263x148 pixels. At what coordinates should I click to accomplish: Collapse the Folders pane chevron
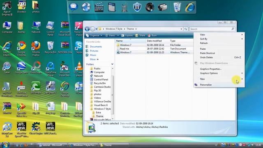(112, 64)
